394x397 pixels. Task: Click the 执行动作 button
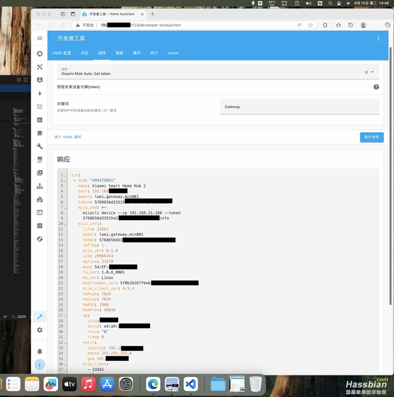[x=372, y=137]
